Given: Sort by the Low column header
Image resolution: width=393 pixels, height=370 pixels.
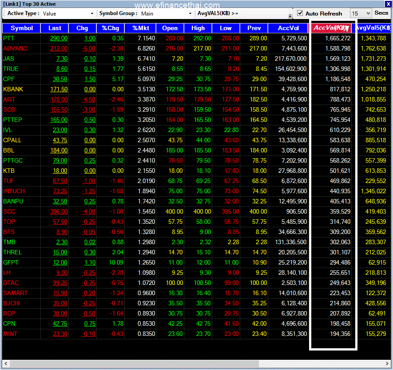Looking at the screenshot, I should coord(226,28).
